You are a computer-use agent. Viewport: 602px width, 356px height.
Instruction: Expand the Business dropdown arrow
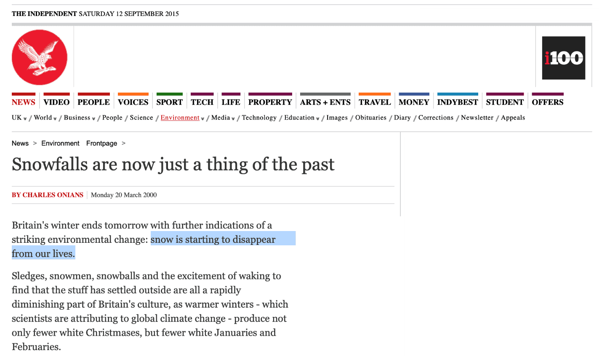pyautogui.click(x=93, y=119)
